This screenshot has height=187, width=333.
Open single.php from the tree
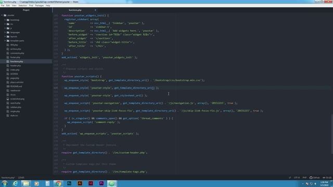click(x=15, y=111)
